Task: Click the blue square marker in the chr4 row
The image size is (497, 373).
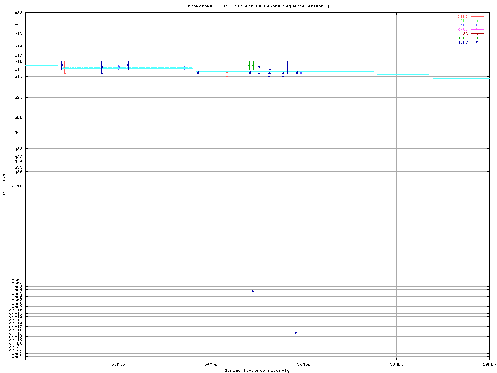Action: (253, 291)
